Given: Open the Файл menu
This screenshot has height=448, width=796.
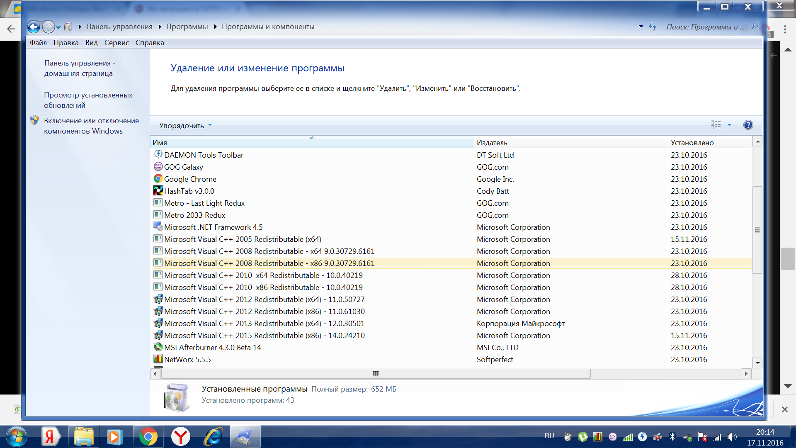Looking at the screenshot, I should tap(38, 43).
